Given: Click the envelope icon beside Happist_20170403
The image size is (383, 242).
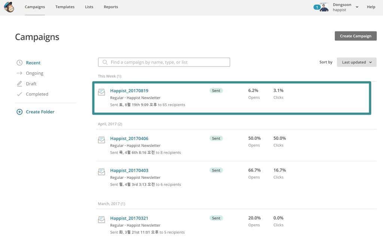Looking at the screenshot, I should pyautogui.click(x=101, y=172).
